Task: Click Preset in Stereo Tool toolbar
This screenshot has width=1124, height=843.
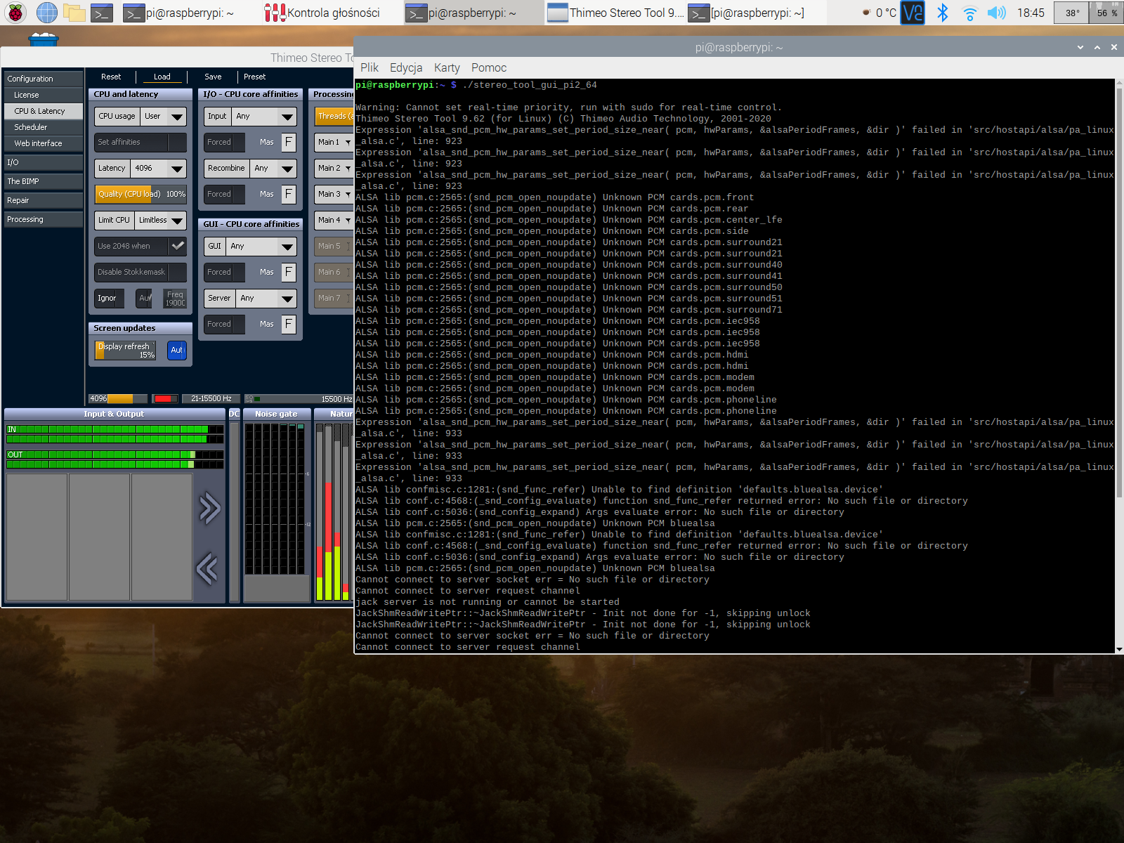Action: pos(254,77)
